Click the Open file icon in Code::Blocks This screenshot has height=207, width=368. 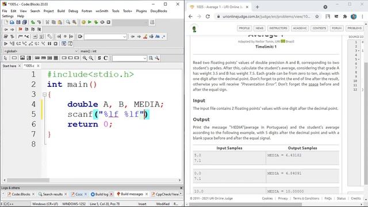pos(12,22)
